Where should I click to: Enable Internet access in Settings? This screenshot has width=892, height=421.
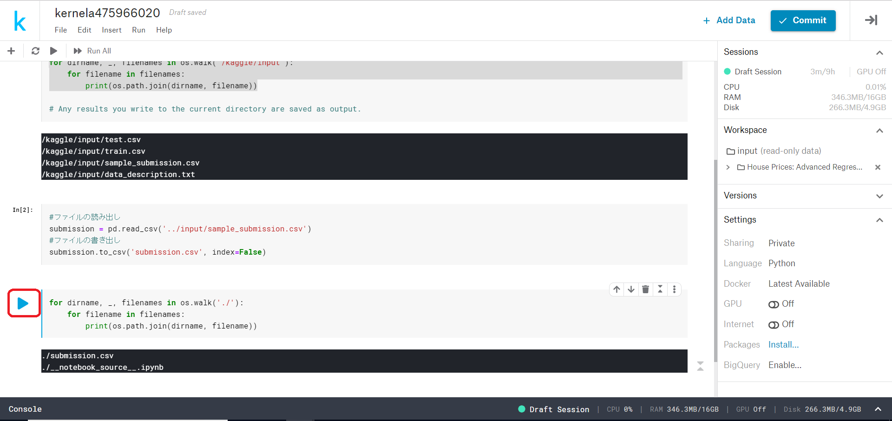774,325
